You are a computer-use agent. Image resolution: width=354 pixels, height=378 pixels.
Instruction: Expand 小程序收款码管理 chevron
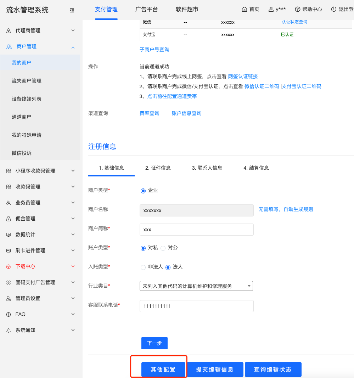[73, 171]
